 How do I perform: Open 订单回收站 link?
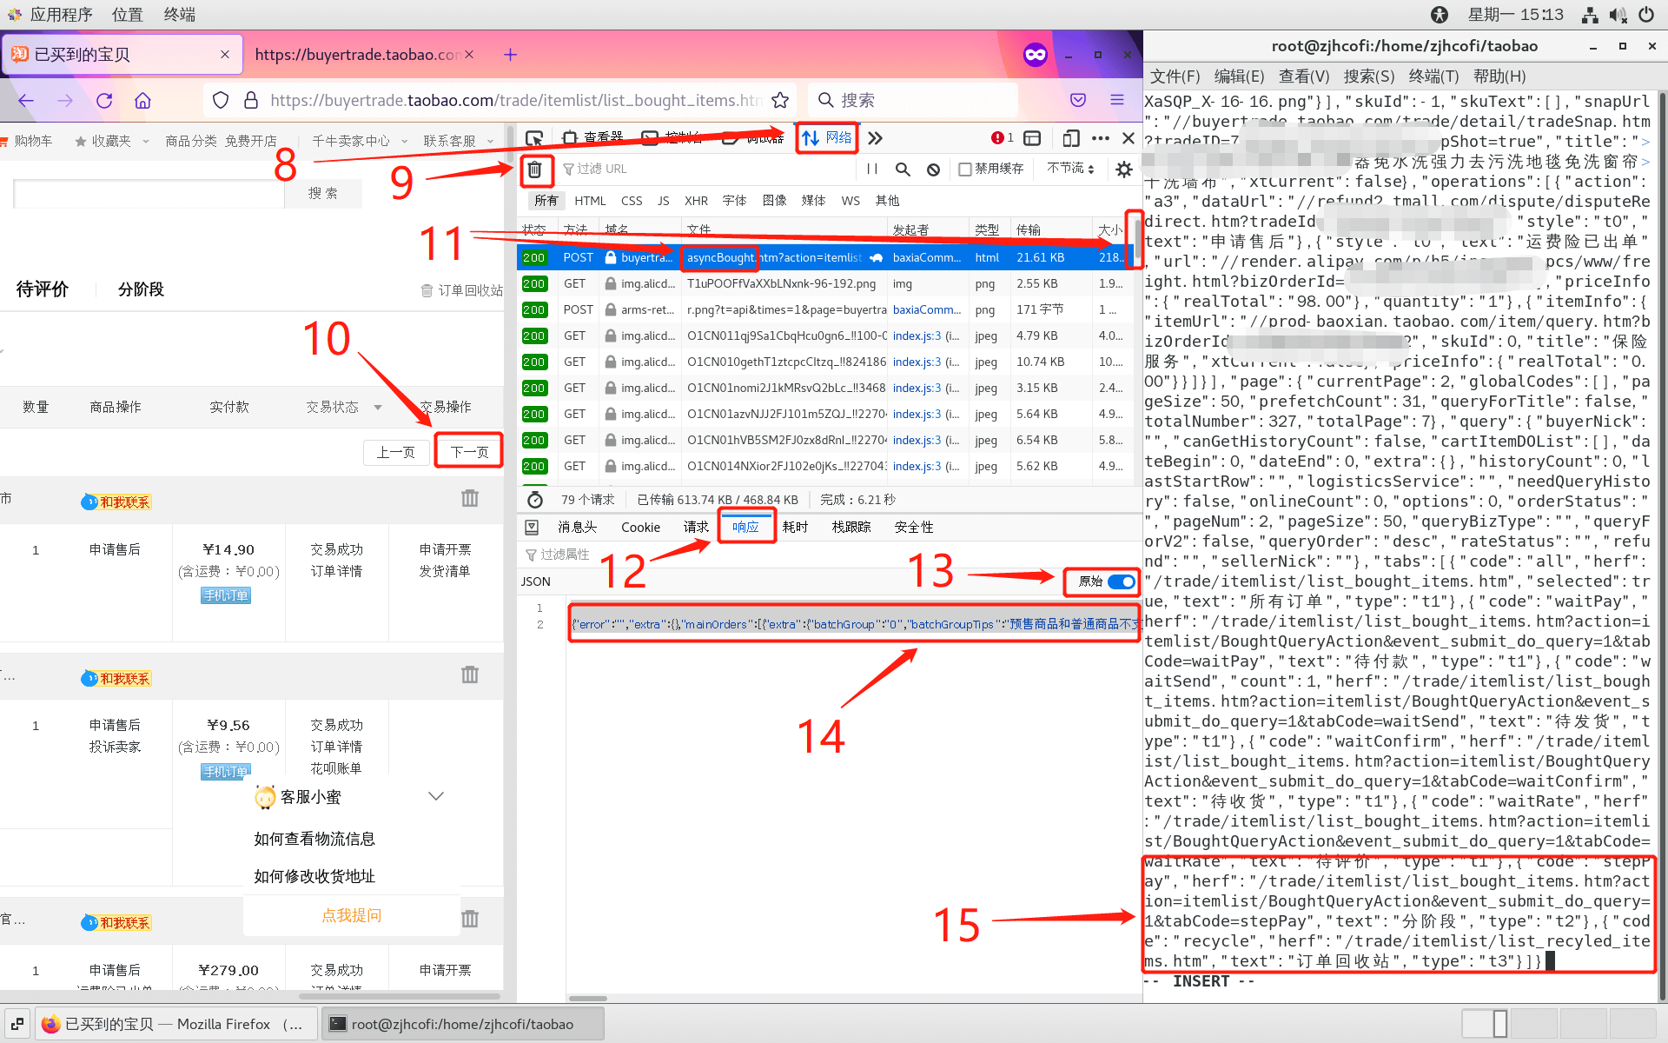[x=462, y=290]
